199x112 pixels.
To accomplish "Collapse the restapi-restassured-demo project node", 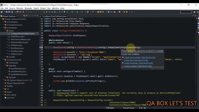I will click(2, 19).
